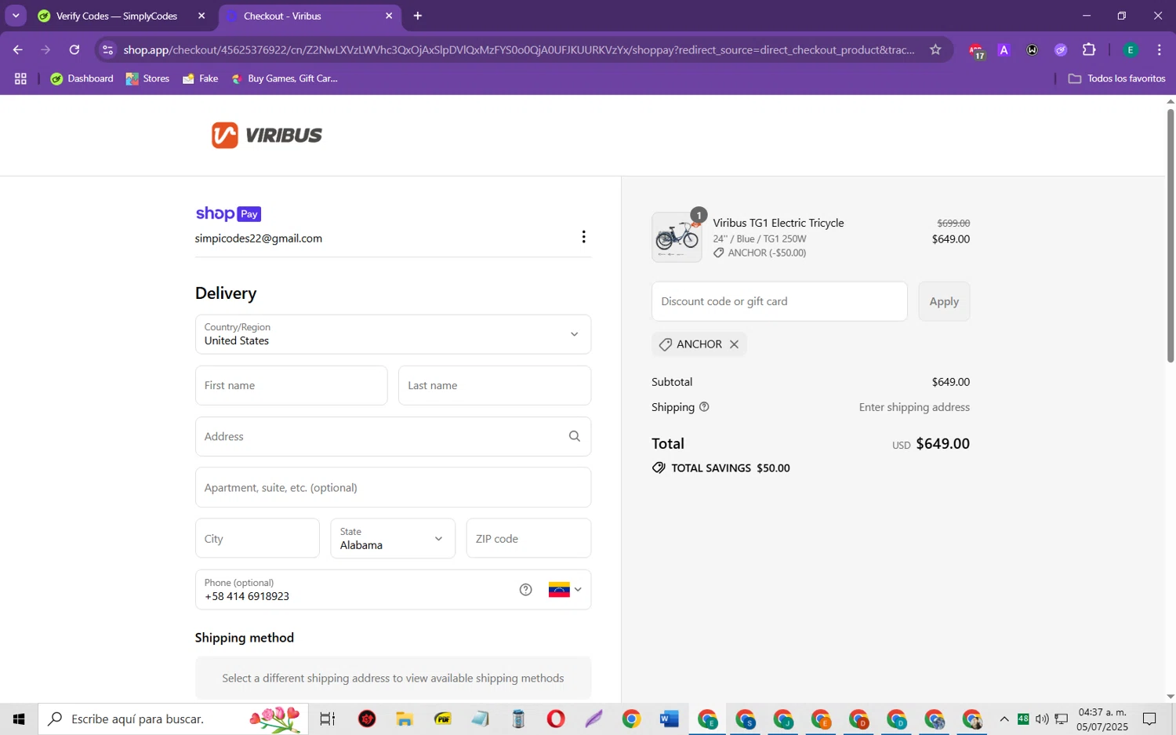Close the Verify Codes tab

coord(201,16)
